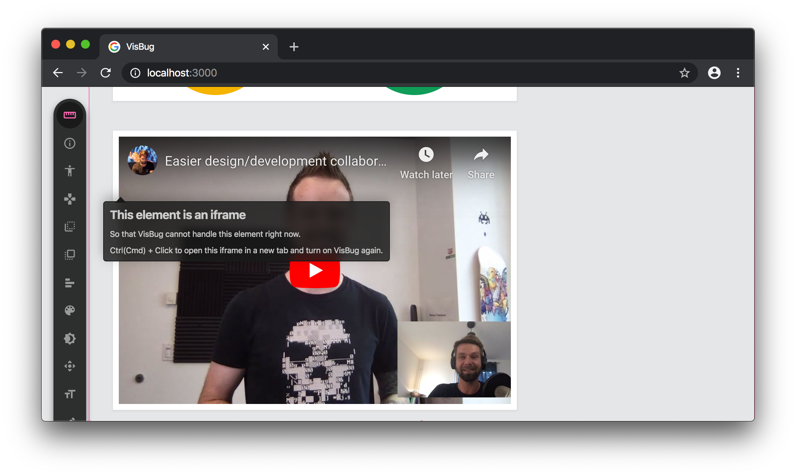Select the Guides ruler tool in VisBug

[x=70, y=114]
